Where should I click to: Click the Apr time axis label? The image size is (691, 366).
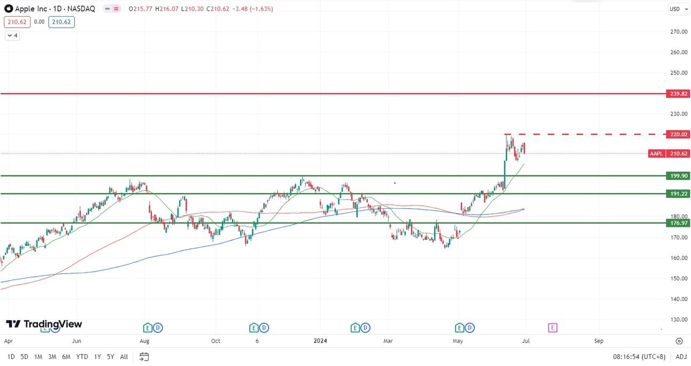coord(7,341)
